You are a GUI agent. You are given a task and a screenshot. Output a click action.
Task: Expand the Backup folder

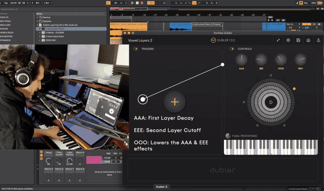[37, 17]
